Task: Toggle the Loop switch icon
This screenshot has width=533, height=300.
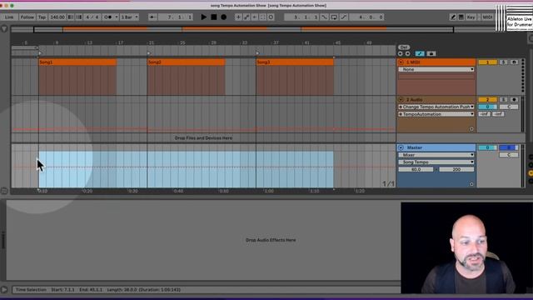Action: 334,17
